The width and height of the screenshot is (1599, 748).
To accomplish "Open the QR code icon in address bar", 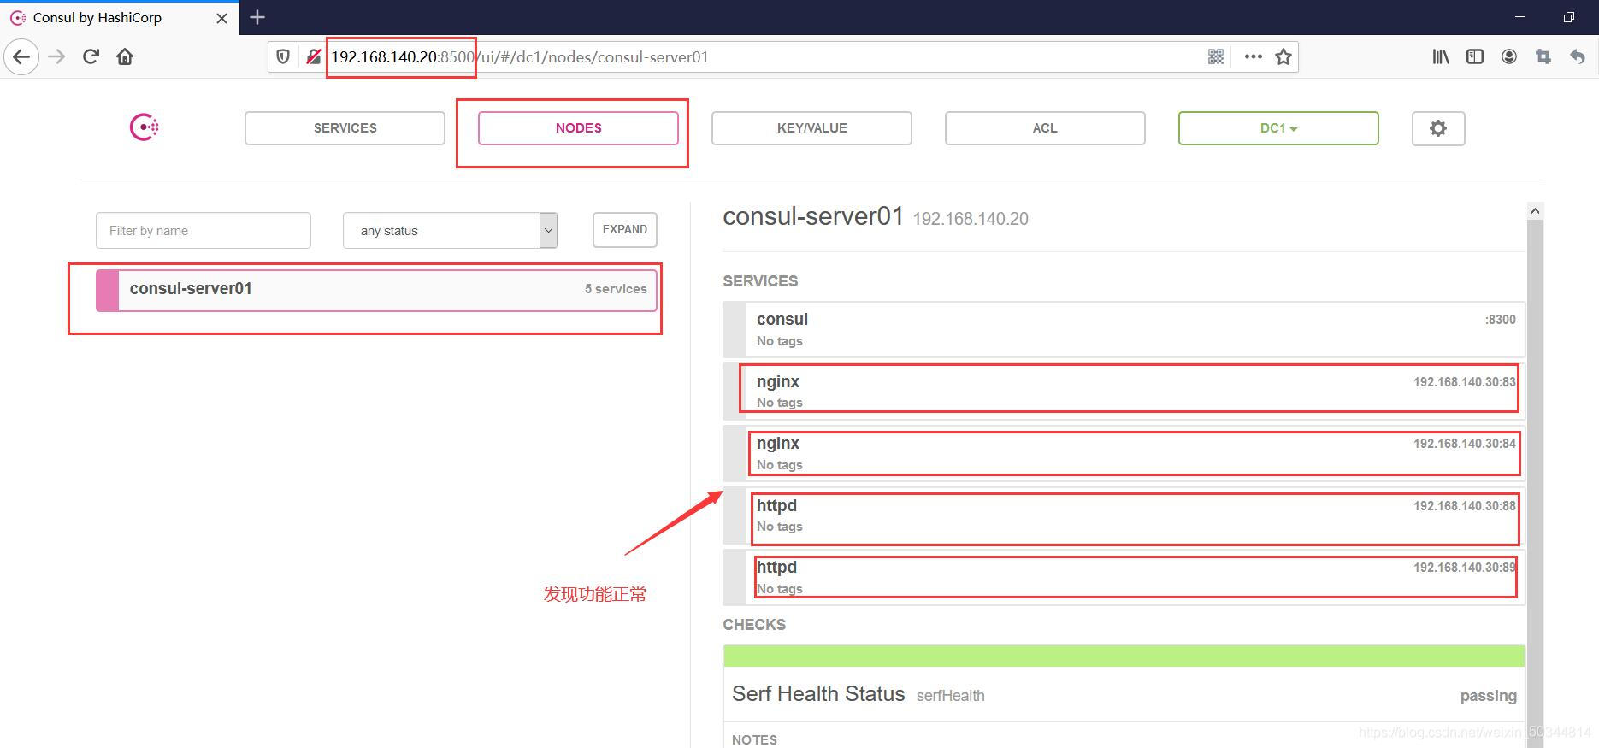I will [x=1216, y=57].
